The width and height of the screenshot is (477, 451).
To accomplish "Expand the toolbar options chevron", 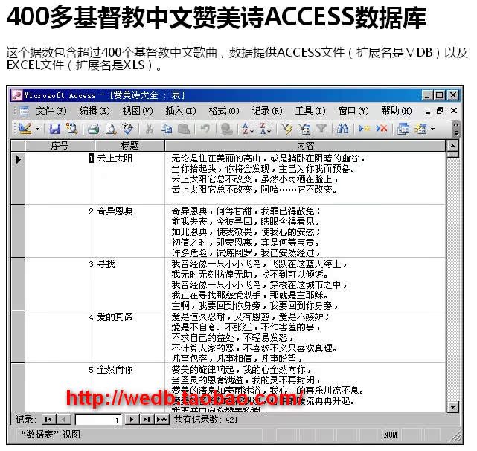I will click(456, 129).
